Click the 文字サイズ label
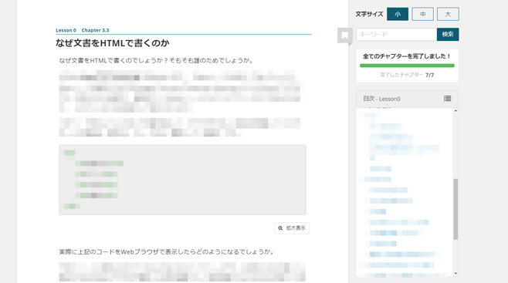Image resolution: width=508 pixels, height=283 pixels. point(369,14)
